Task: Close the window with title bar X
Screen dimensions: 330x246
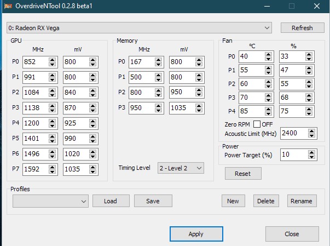Action: (x=317, y=6)
